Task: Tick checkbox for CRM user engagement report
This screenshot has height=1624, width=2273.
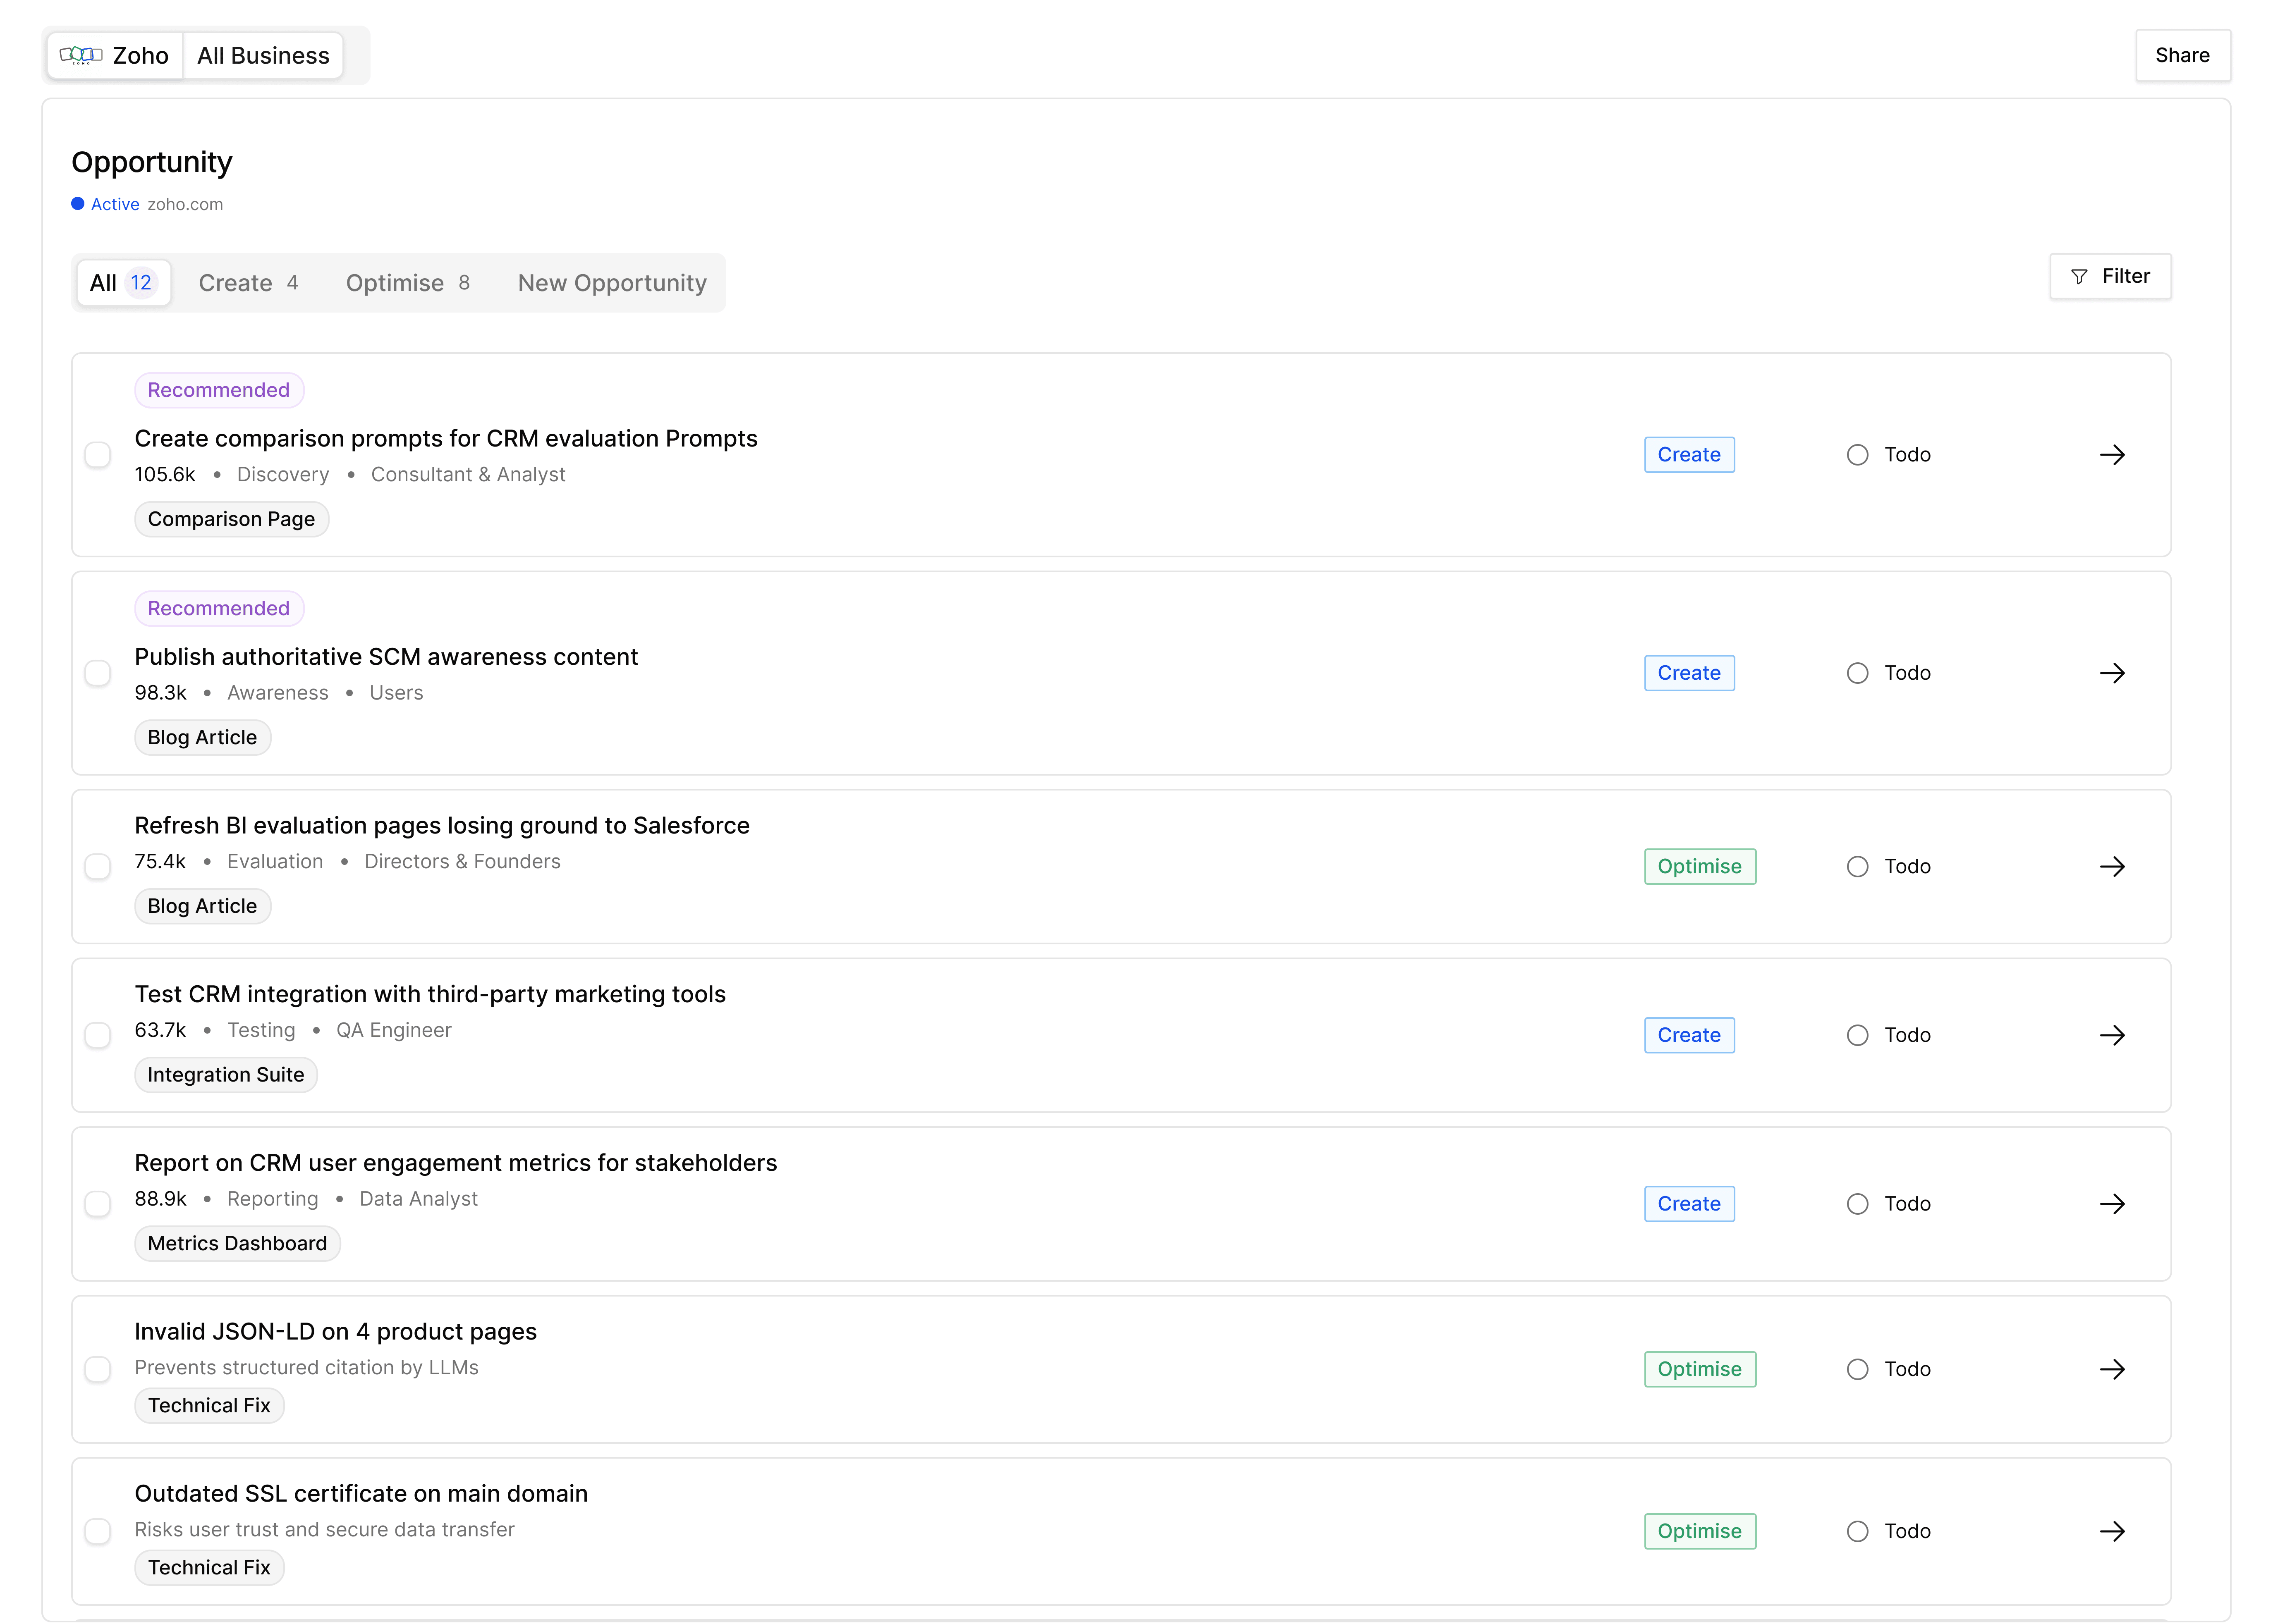Action: (98, 1204)
